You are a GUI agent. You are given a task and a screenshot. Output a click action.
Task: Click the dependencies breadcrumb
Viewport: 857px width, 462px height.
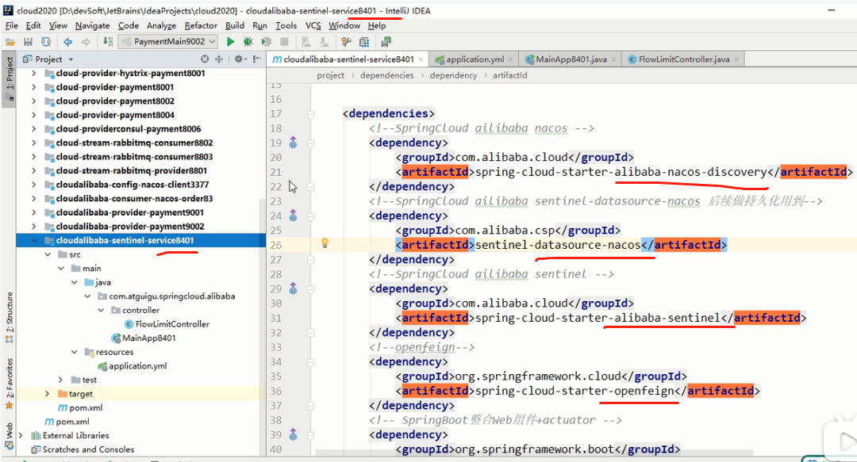pyautogui.click(x=386, y=75)
